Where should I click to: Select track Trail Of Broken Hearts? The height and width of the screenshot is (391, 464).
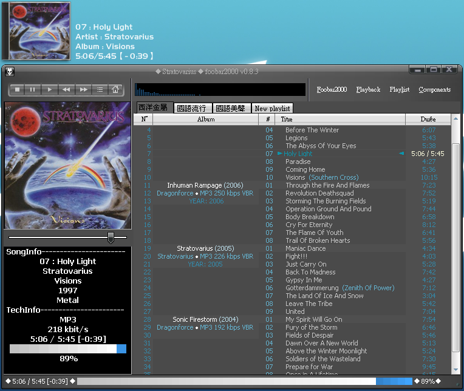pyautogui.click(x=318, y=240)
